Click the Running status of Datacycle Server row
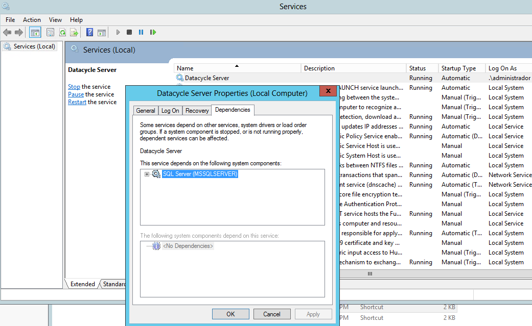The image size is (532, 326). click(x=421, y=78)
